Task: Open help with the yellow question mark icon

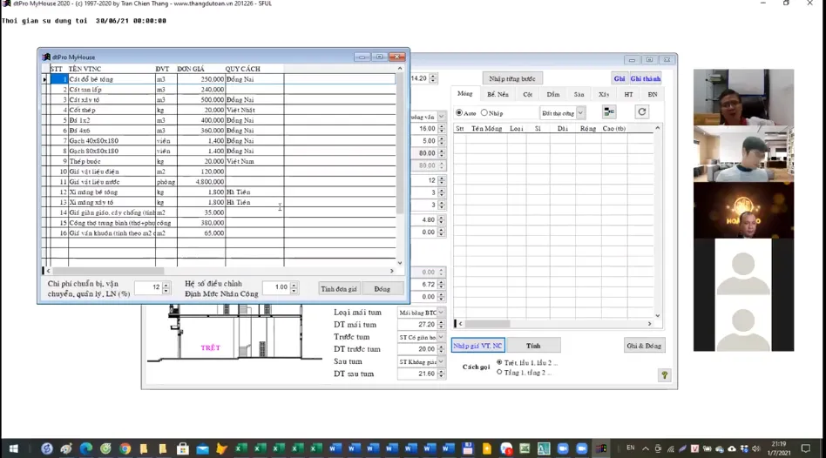Action: 665,375
